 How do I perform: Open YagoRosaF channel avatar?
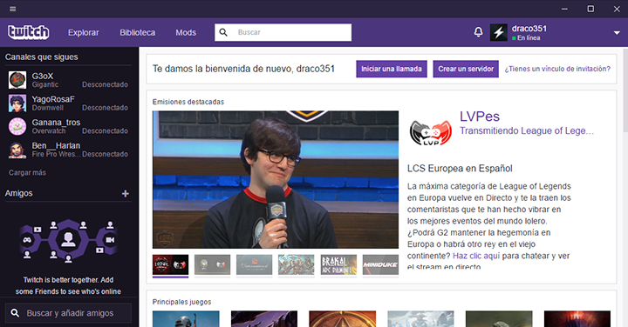[17, 103]
